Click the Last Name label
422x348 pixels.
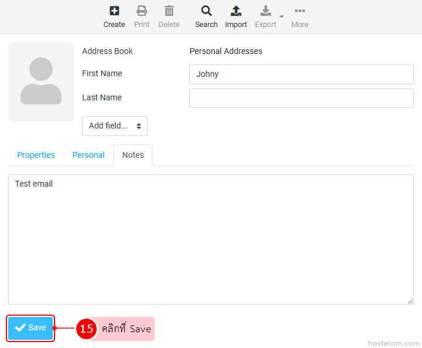[102, 97]
